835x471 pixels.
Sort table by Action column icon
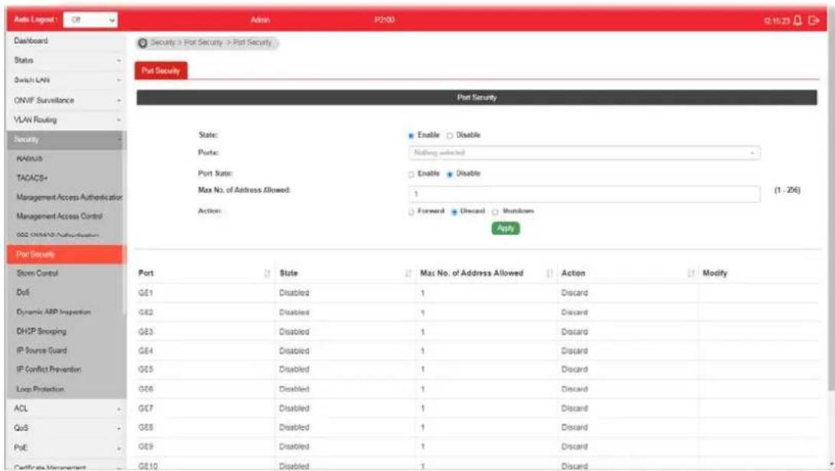[x=691, y=273]
